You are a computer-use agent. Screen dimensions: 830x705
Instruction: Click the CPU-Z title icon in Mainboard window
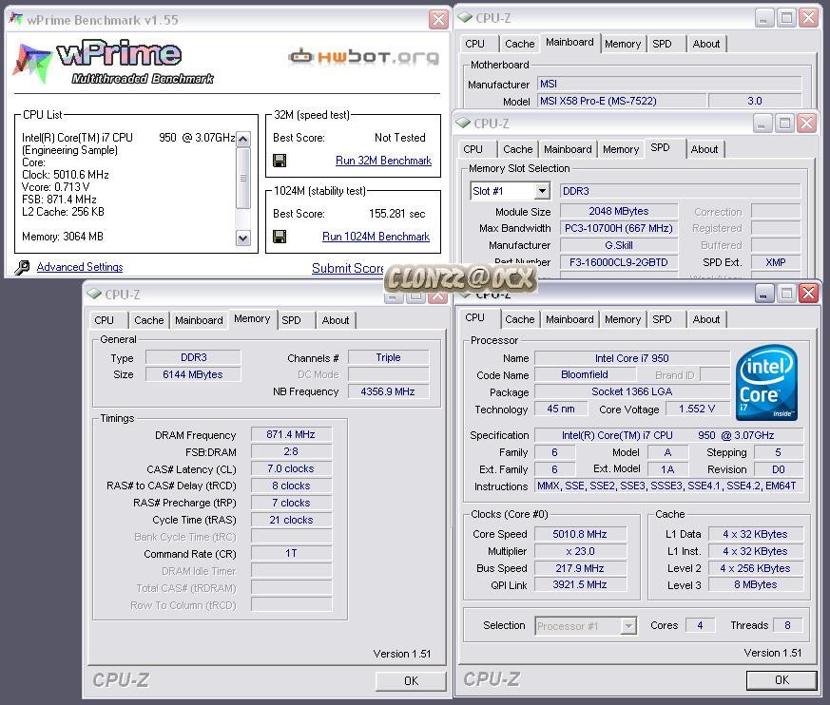pyautogui.click(x=465, y=17)
